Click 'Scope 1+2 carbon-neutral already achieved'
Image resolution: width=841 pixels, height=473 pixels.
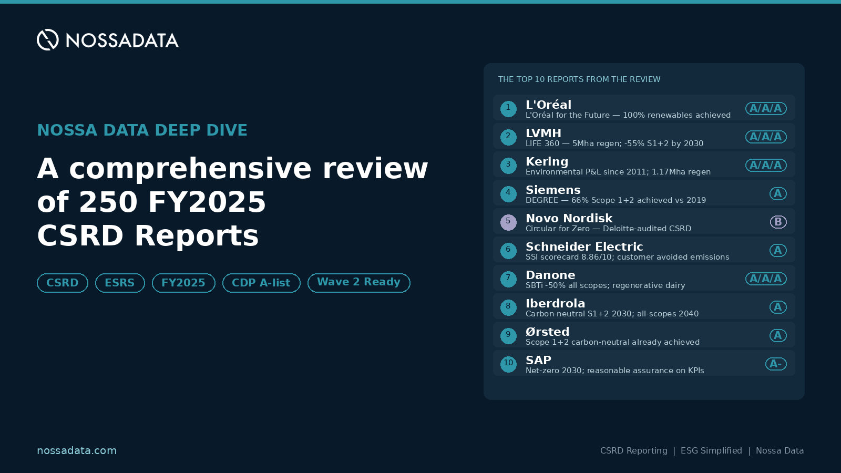(613, 342)
